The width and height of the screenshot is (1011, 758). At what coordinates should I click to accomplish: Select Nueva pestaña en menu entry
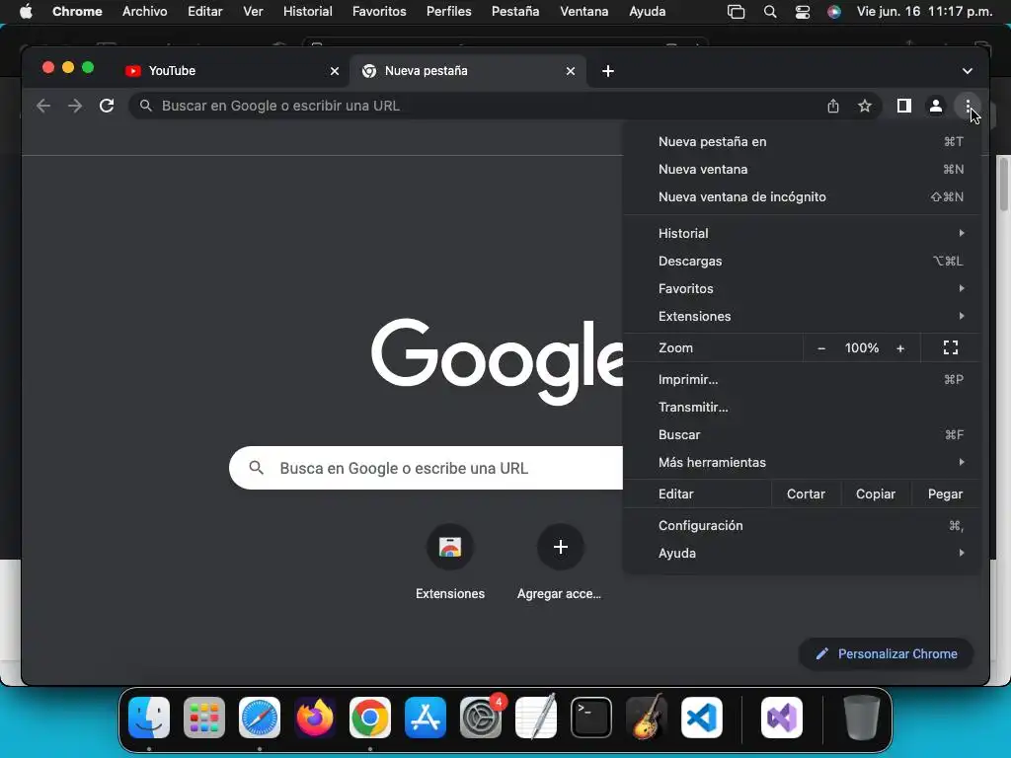[802, 142]
